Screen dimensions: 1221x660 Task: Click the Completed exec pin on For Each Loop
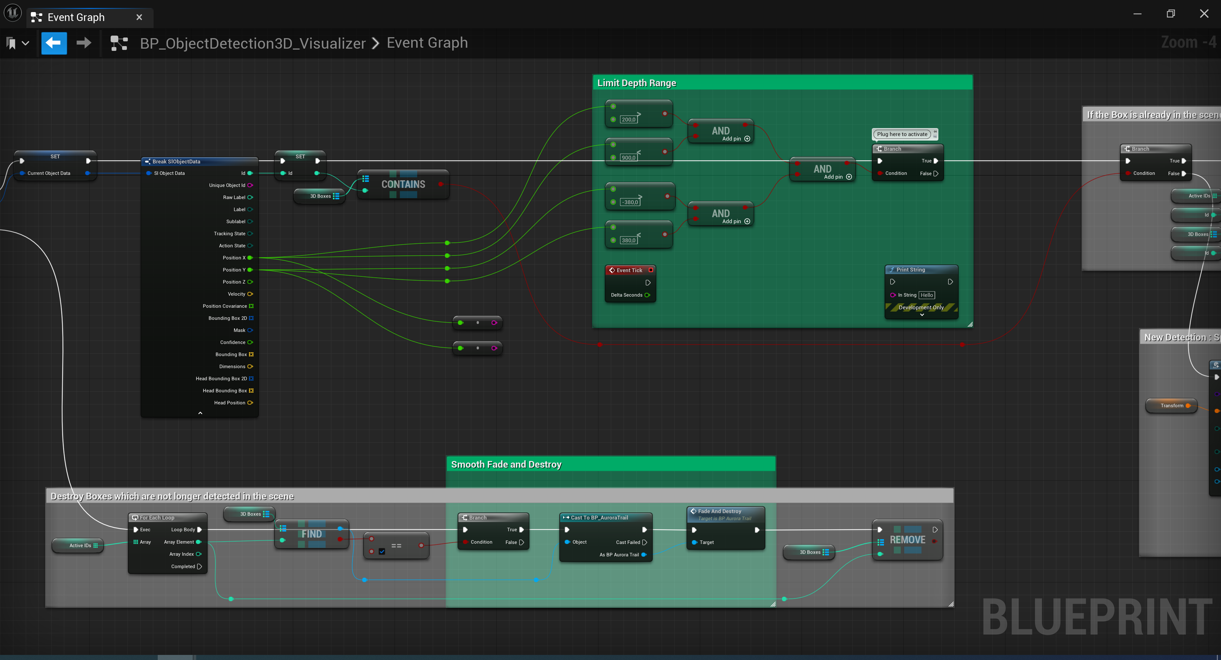[199, 566]
